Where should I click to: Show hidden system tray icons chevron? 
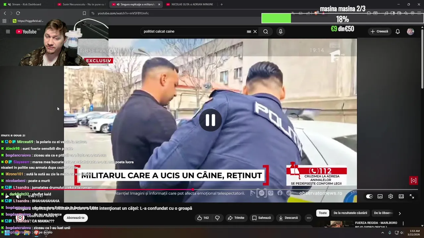(x=383, y=233)
